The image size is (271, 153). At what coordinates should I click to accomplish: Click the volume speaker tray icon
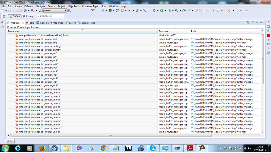249,148
